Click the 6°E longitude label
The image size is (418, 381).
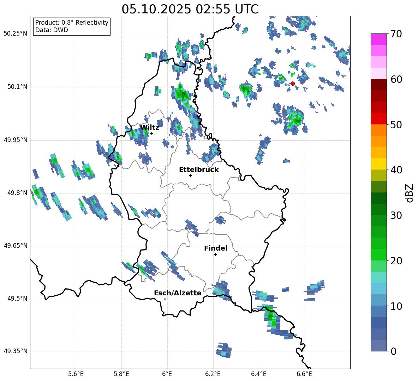coord(167,374)
